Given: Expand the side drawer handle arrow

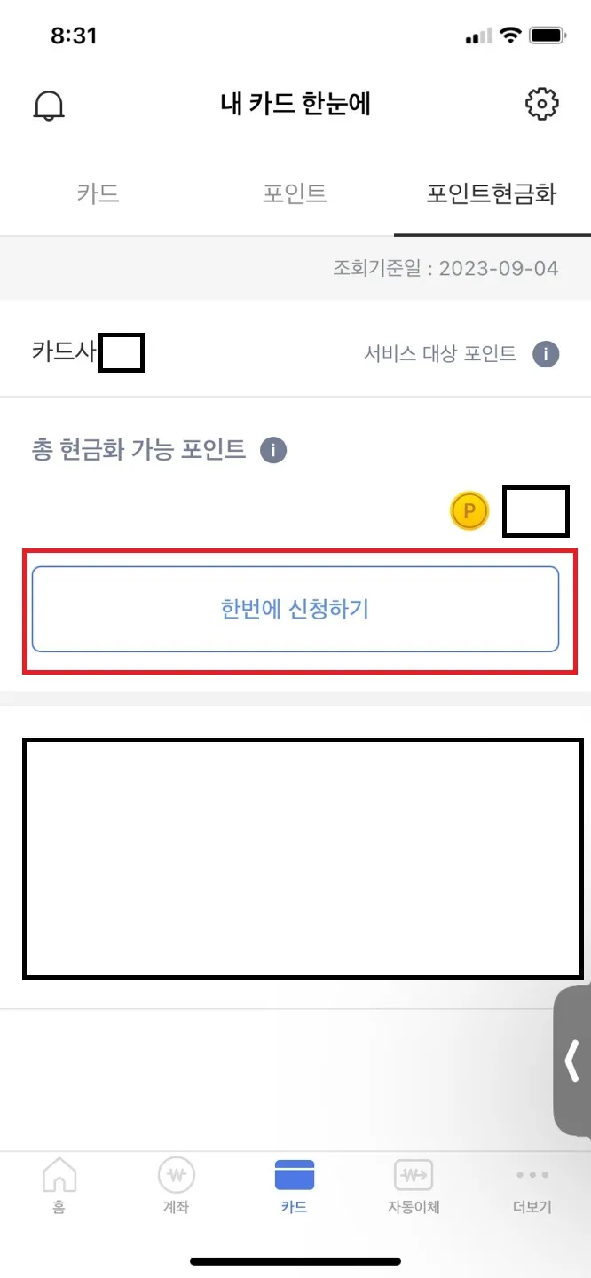Looking at the screenshot, I should click(572, 1061).
